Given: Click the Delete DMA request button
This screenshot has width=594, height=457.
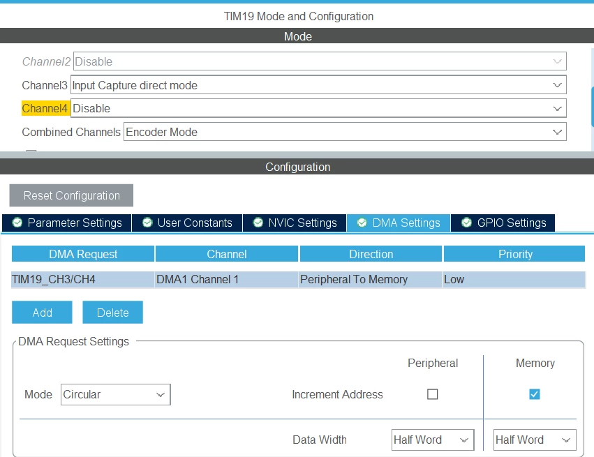Looking at the screenshot, I should (x=113, y=313).
